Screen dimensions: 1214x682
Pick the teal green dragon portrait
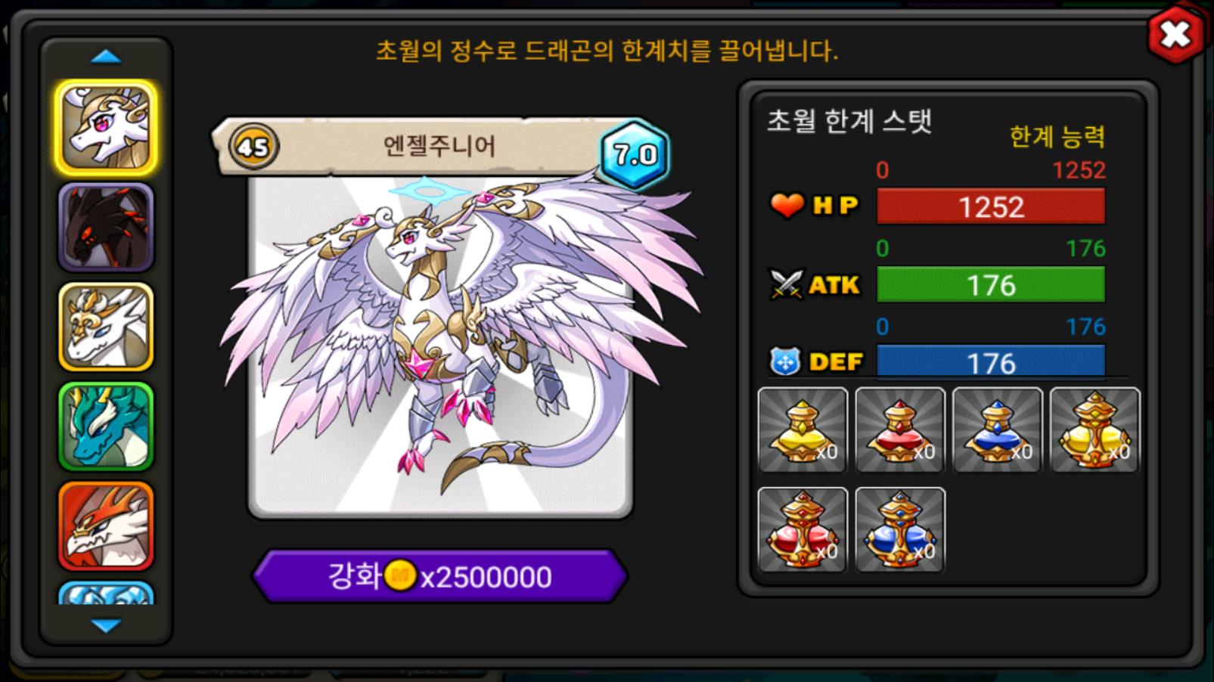click(x=106, y=426)
